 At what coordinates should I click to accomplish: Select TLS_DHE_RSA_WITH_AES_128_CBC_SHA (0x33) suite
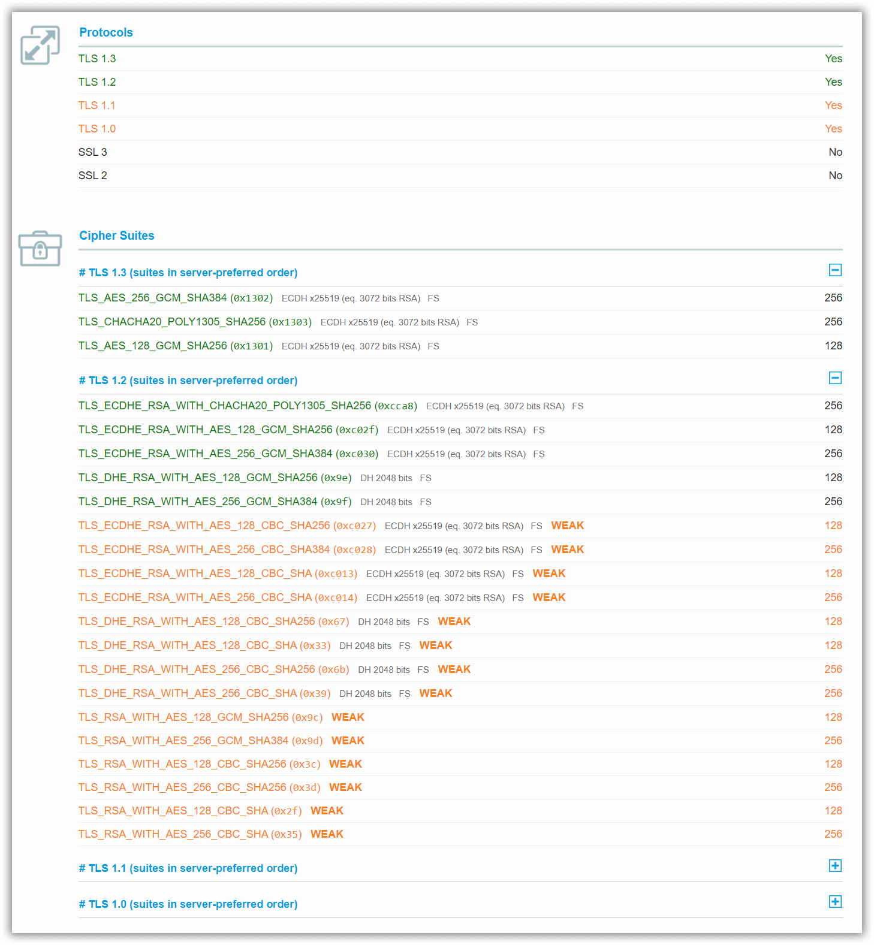click(x=204, y=645)
